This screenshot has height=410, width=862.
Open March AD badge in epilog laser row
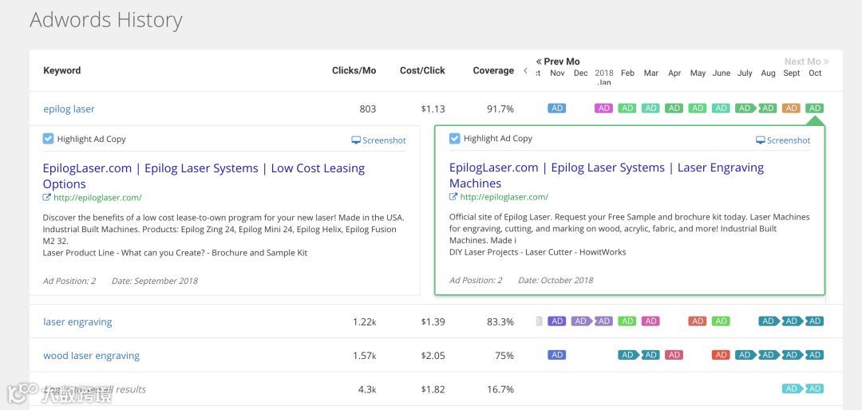(651, 108)
